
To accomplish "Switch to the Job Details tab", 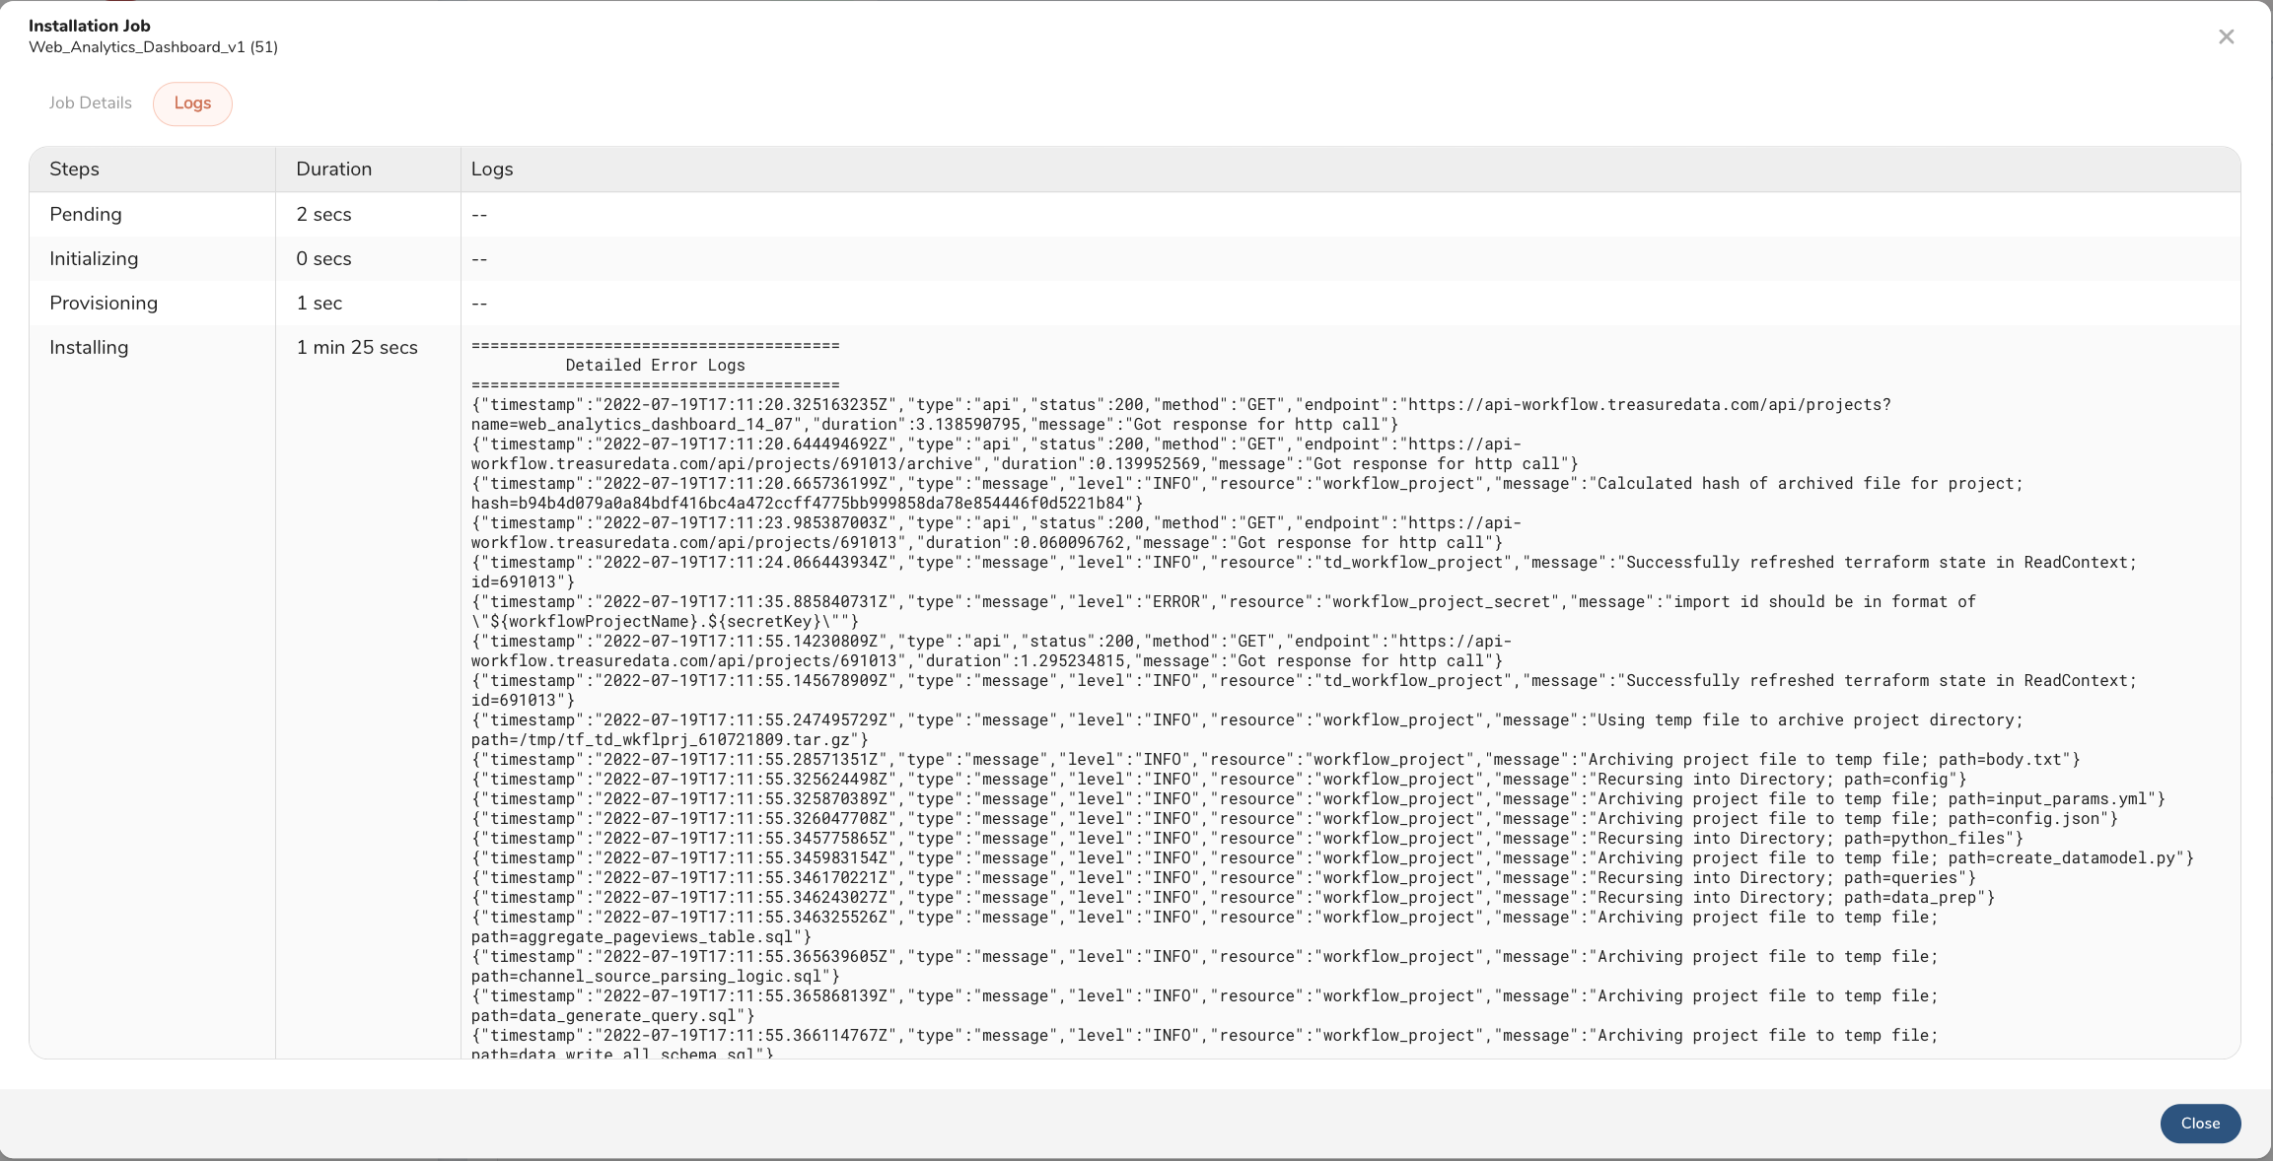I will click(x=90, y=102).
